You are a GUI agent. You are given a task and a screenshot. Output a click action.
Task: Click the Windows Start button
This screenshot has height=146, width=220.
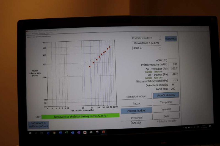30,133
